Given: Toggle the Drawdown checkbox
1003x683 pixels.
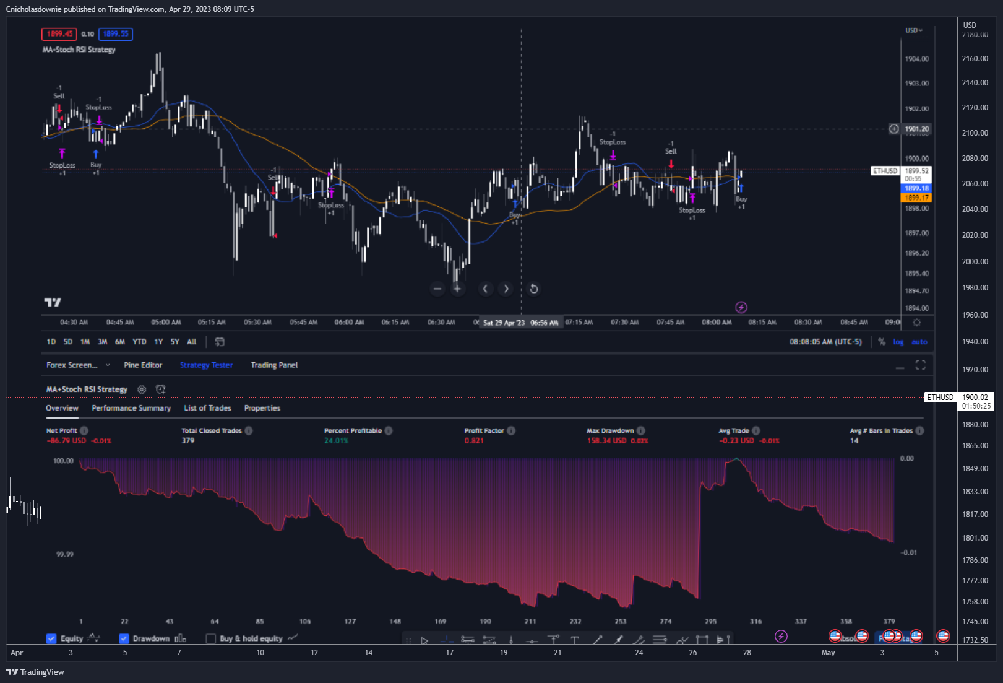Looking at the screenshot, I should (x=124, y=638).
